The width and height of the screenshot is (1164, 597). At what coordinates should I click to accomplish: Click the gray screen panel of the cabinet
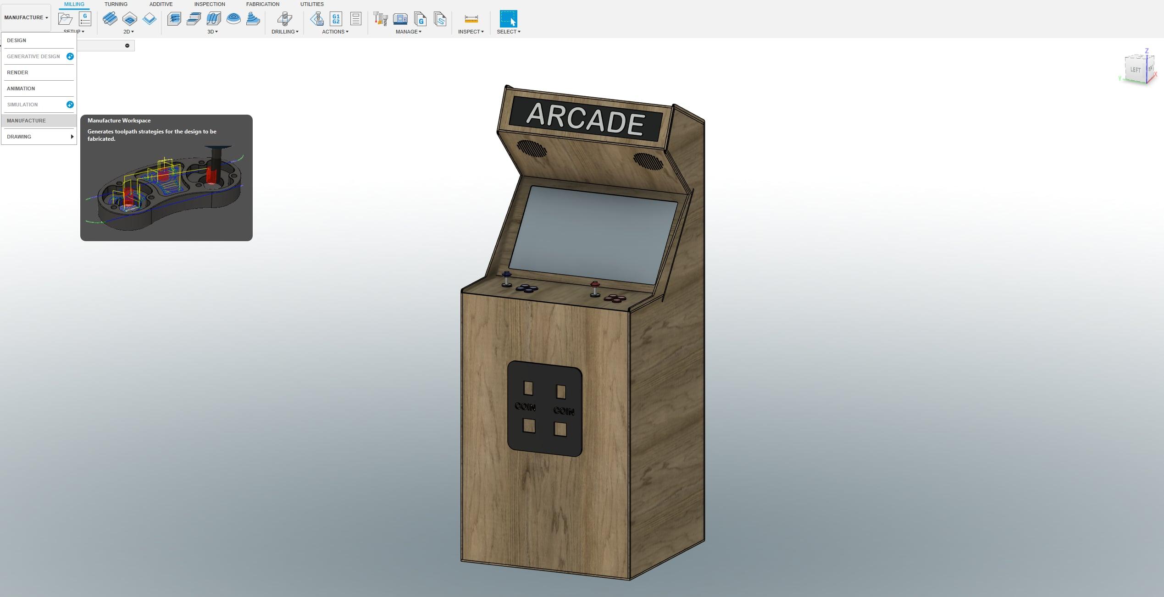(593, 234)
